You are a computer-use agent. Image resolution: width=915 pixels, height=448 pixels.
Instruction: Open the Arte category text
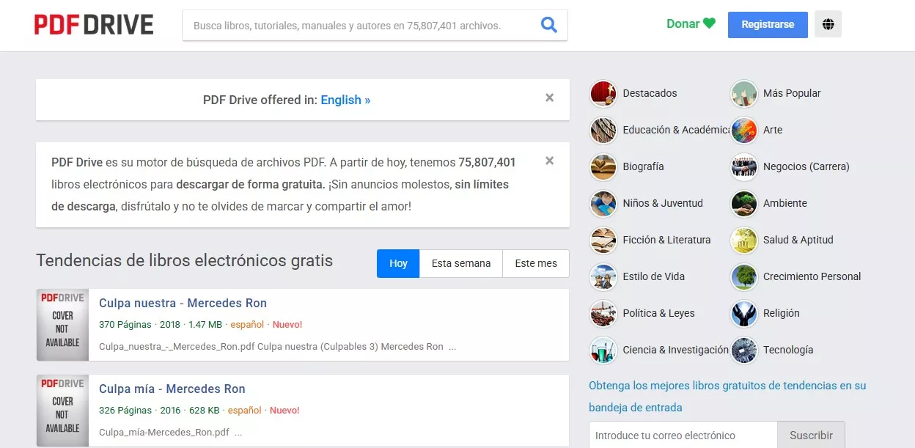773,130
